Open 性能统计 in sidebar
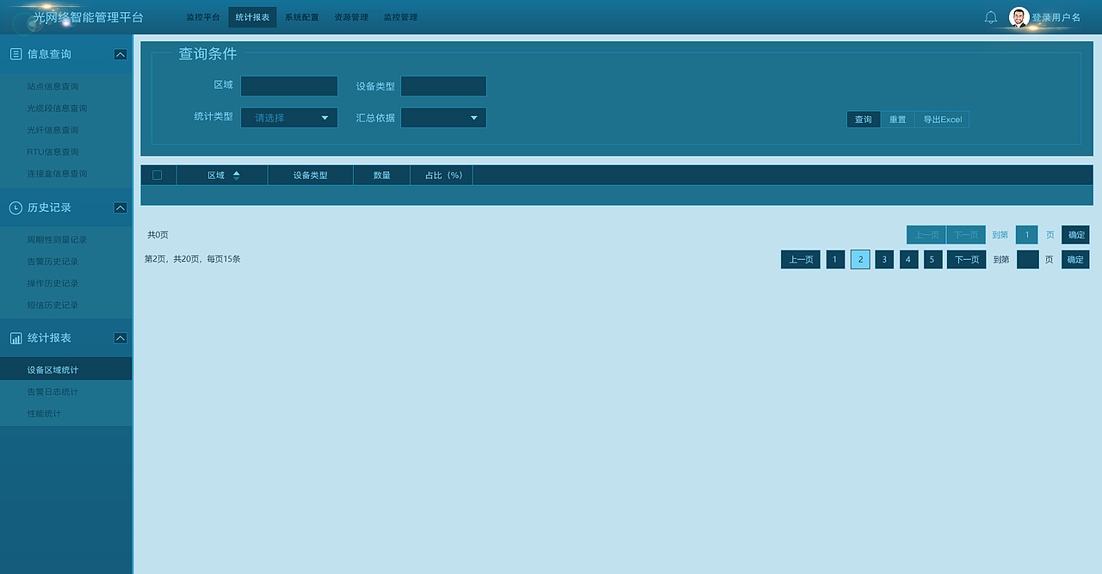Viewport: 1102px width, 574px height. [44, 414]
